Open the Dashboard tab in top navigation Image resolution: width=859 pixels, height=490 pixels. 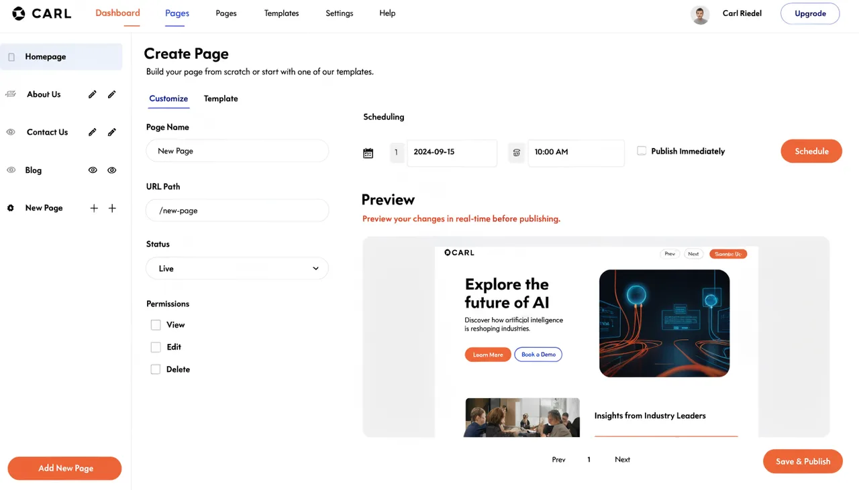(x=117, y=13)
